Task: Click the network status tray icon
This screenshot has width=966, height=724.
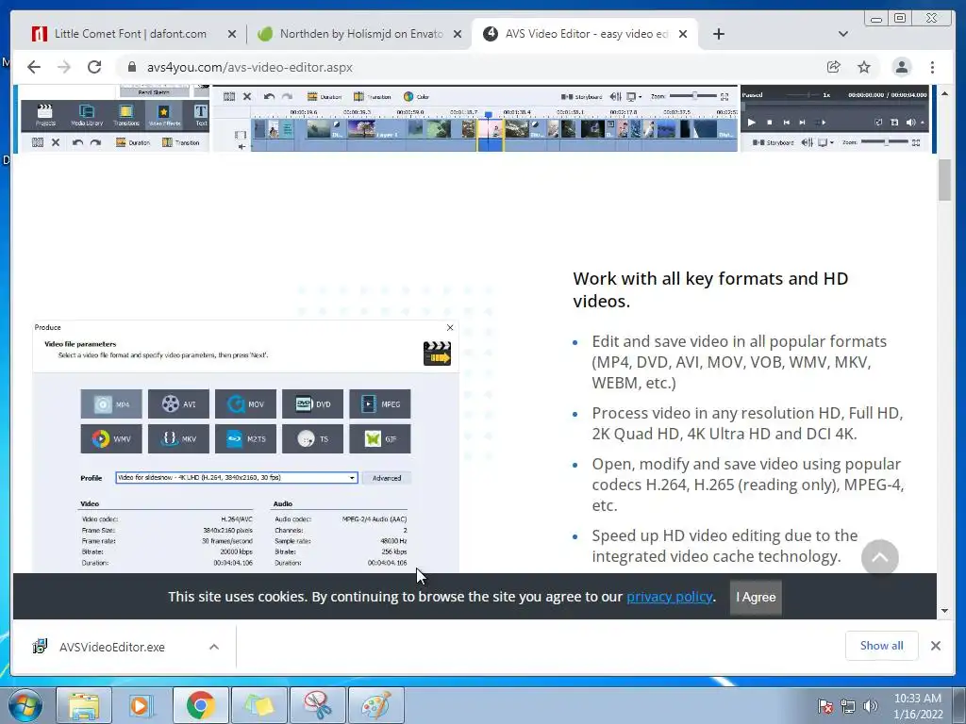Action: tap(848, 706)
